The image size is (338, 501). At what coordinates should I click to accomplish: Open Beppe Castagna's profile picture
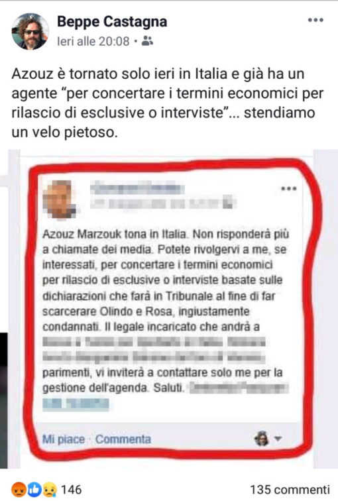click(x=30, y=31)
